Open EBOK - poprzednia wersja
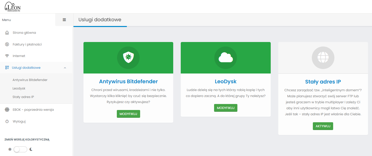 36,109
